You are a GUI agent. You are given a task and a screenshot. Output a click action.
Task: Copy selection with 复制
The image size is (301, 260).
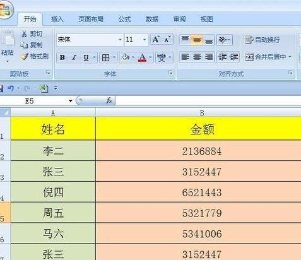tap(32, 45)
